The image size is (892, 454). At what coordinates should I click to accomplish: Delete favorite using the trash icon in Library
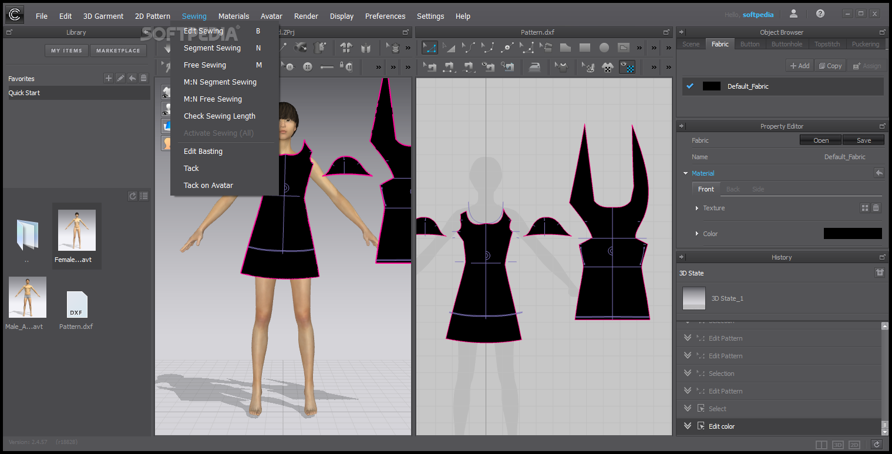click(x=144, y=78)
